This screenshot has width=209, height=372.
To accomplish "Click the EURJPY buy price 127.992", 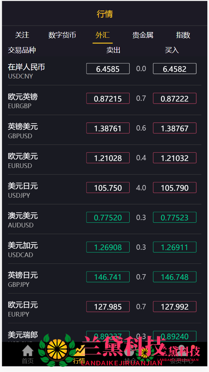I will (175, 307).
